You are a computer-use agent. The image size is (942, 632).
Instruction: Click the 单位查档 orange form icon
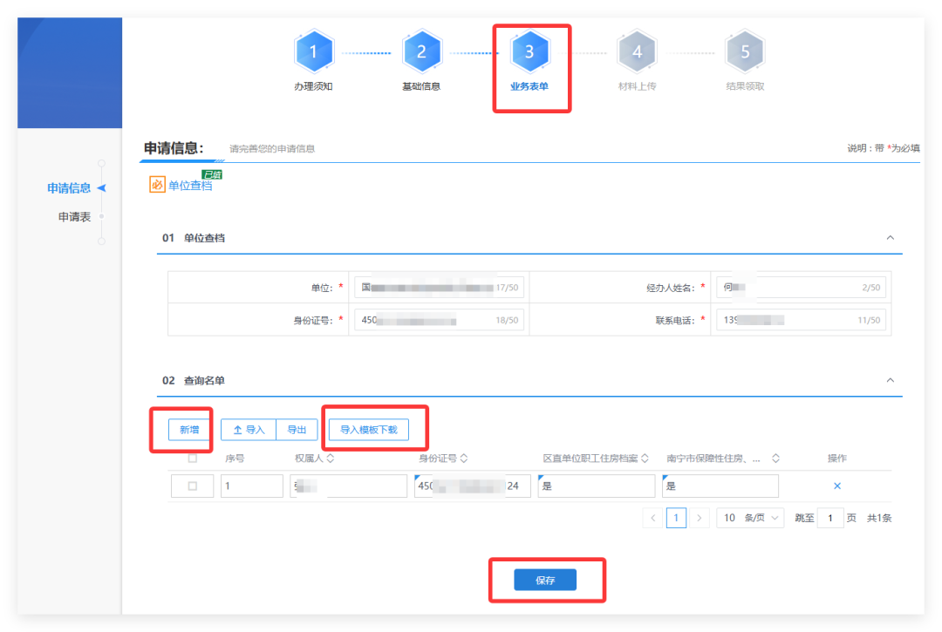coord(157,185)
